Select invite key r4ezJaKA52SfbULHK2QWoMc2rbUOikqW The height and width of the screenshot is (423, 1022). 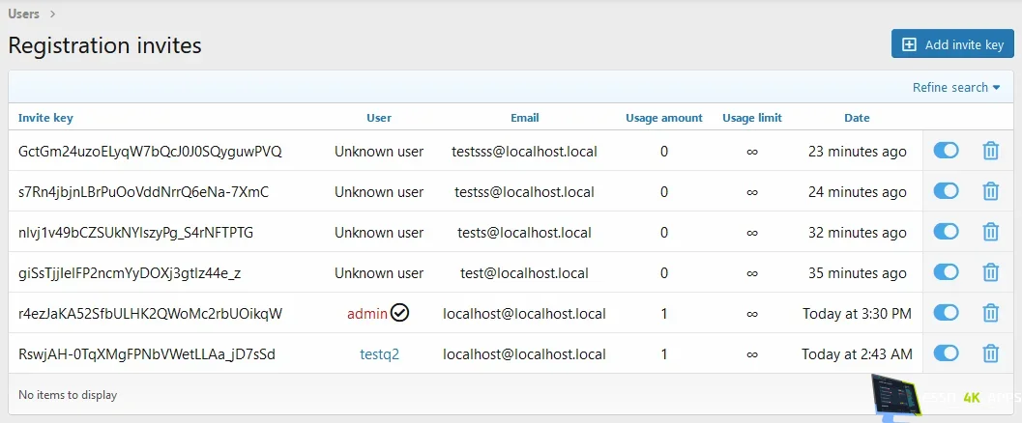[x=150, y=314]
